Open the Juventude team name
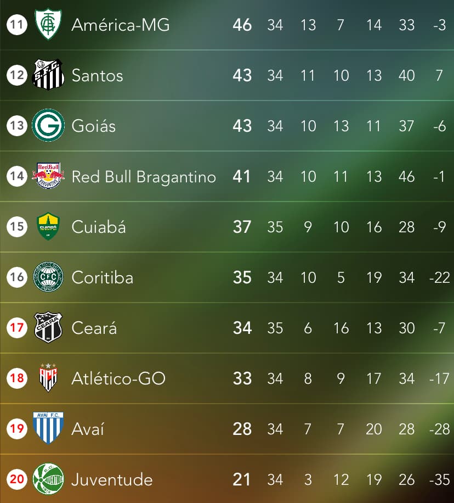Image resolution: width=454 pixels, height=503 pixels. tap(112, 479)
